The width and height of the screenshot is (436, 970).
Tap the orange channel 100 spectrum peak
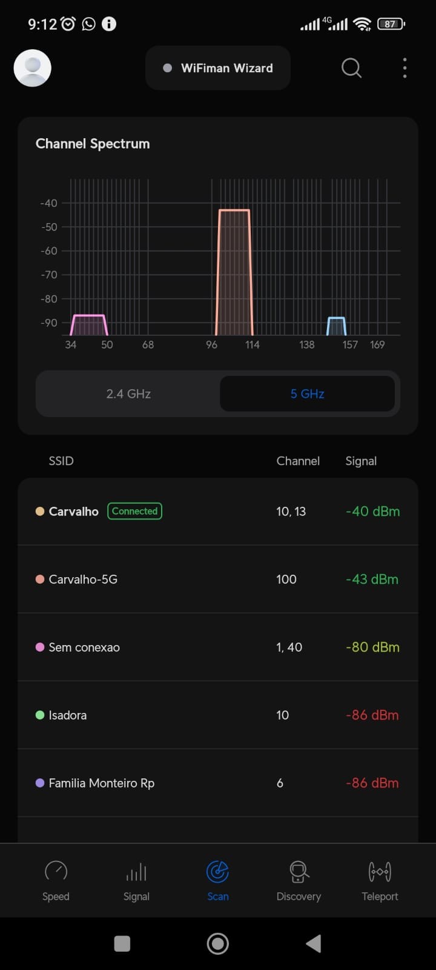coord(234,272)
